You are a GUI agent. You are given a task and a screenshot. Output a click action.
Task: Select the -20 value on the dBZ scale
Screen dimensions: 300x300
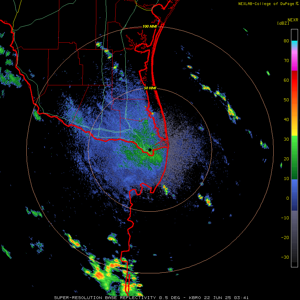click(285, 238)
